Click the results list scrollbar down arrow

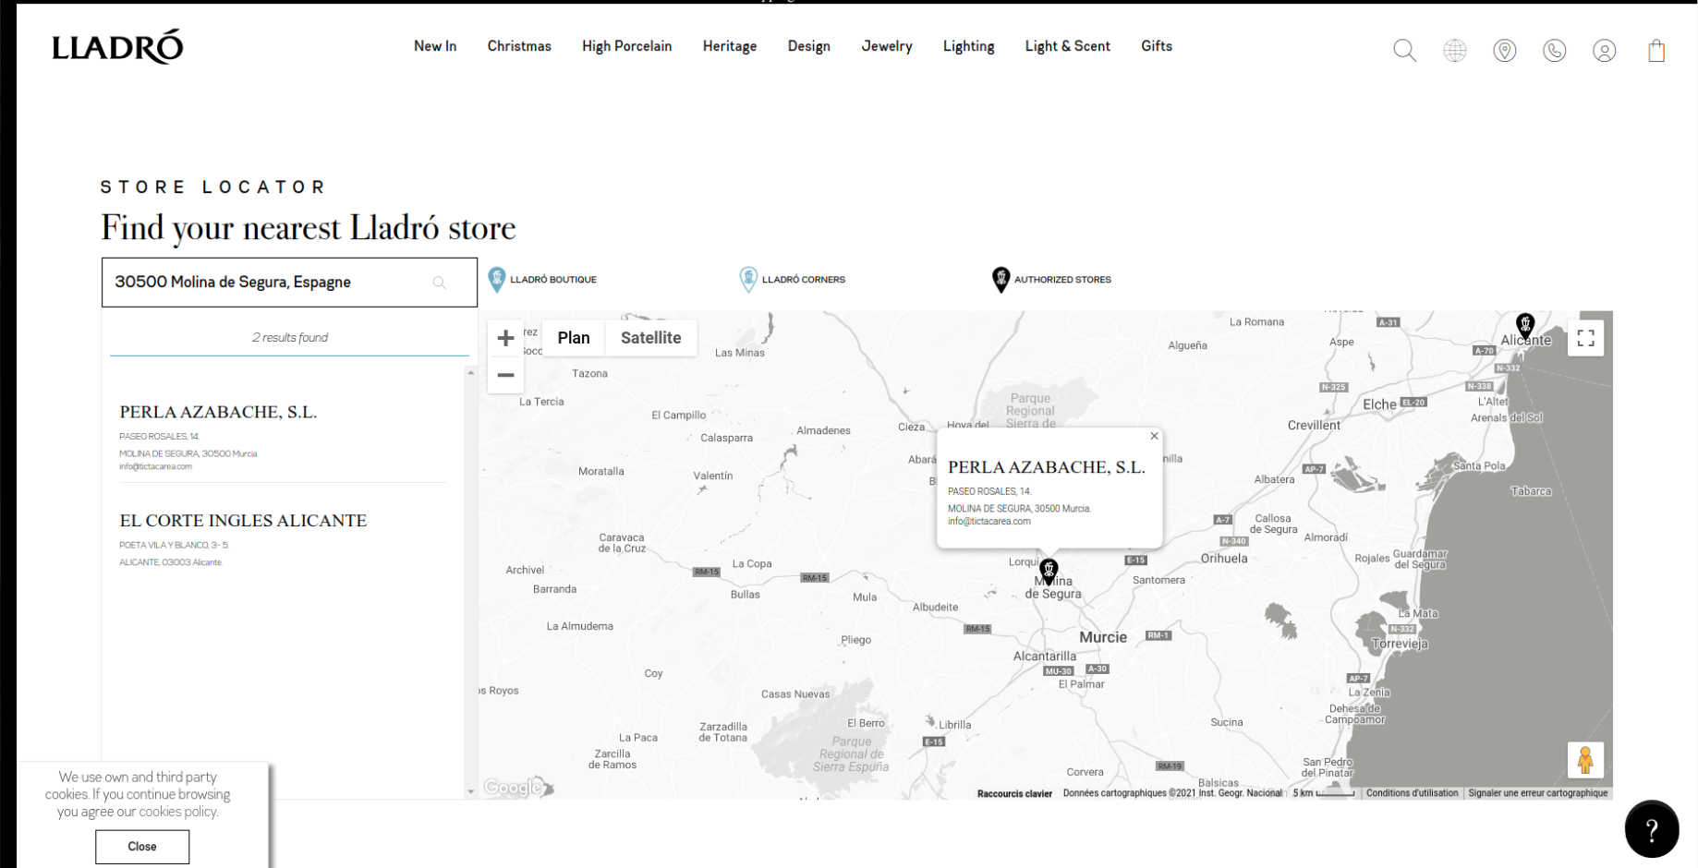click(471, 791)
